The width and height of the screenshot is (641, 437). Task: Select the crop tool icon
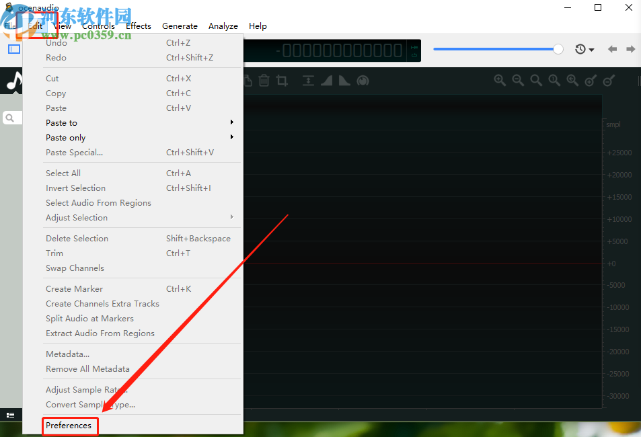click(282, 81)
